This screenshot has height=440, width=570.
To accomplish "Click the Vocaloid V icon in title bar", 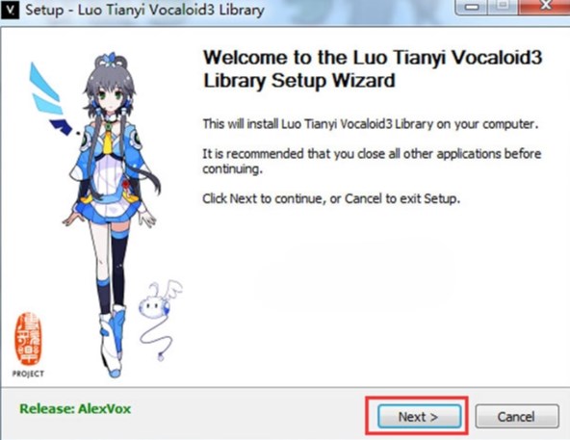I will [x=11, y=11].
